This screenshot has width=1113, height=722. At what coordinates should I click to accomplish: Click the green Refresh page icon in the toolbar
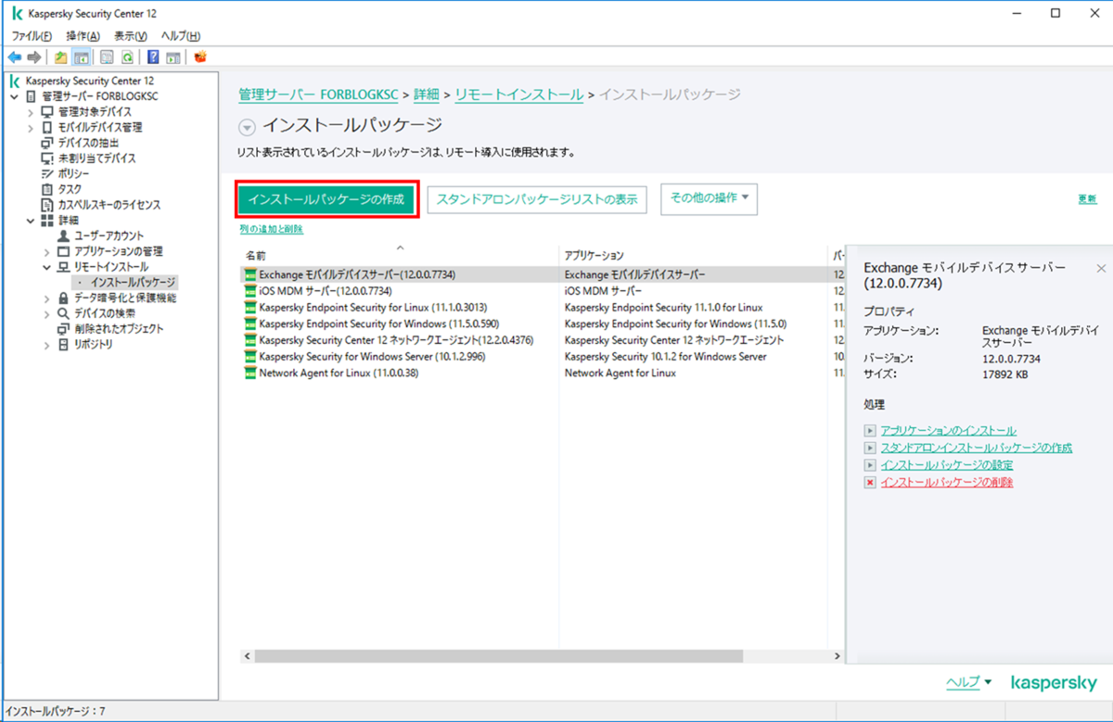126,57
